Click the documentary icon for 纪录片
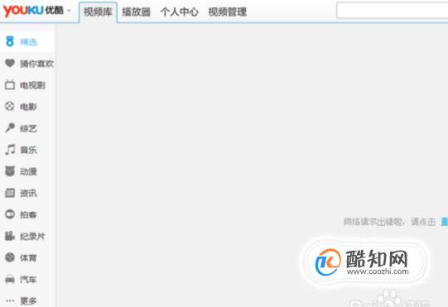 10,236
